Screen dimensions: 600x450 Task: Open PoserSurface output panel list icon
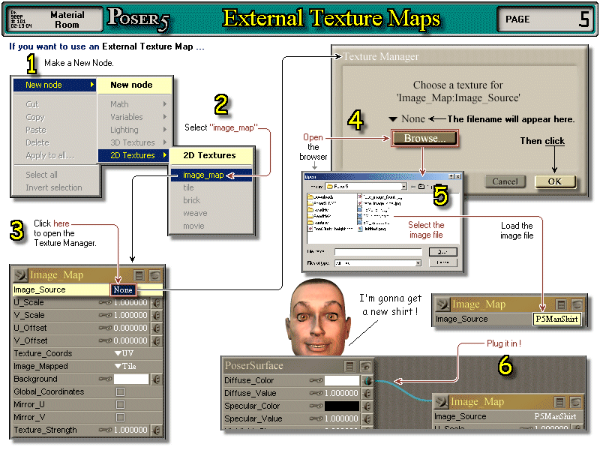click(x=349, y=366)
